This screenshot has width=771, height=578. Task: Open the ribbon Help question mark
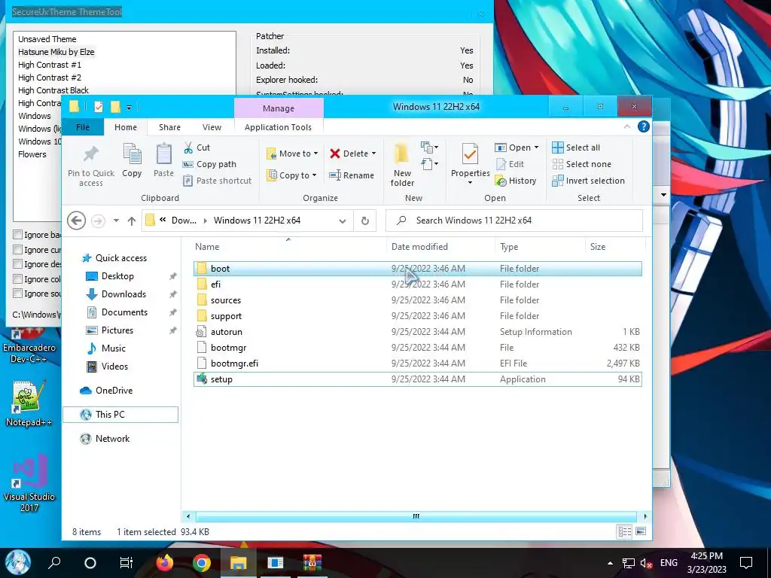pyautogui.click(x=643, y=126)
